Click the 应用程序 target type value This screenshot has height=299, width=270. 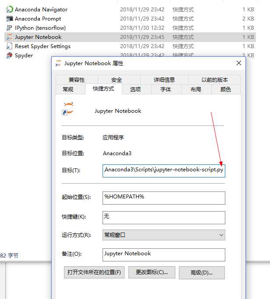pyautogui.click(x=113, y=137)
